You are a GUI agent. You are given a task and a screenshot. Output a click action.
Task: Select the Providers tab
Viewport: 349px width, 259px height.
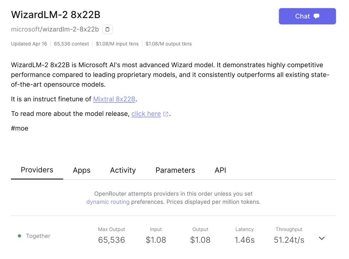tap(37, 170)
